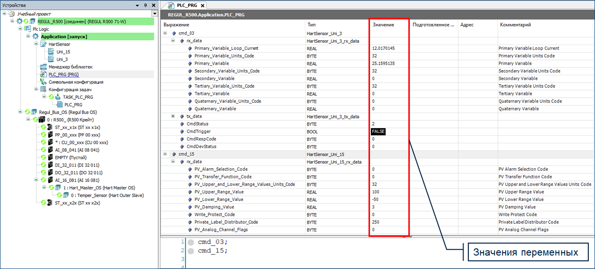Select the Temper_Sensor device icon
The image size is (595, 269).
click(x=65, y=195)
